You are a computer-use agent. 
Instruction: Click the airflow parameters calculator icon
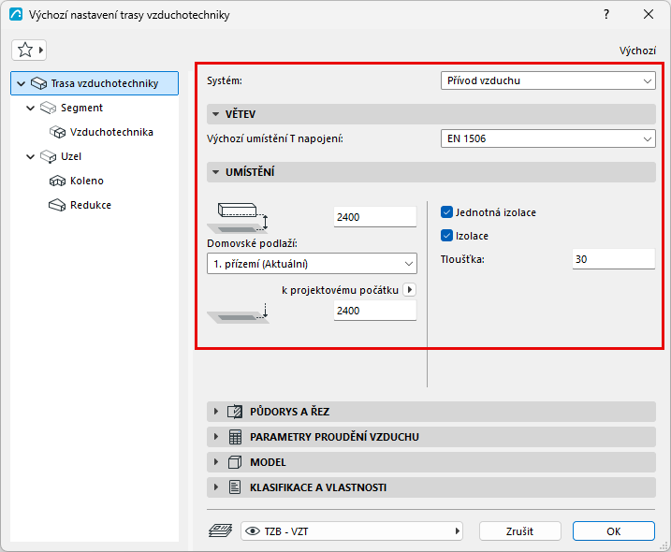235,437
